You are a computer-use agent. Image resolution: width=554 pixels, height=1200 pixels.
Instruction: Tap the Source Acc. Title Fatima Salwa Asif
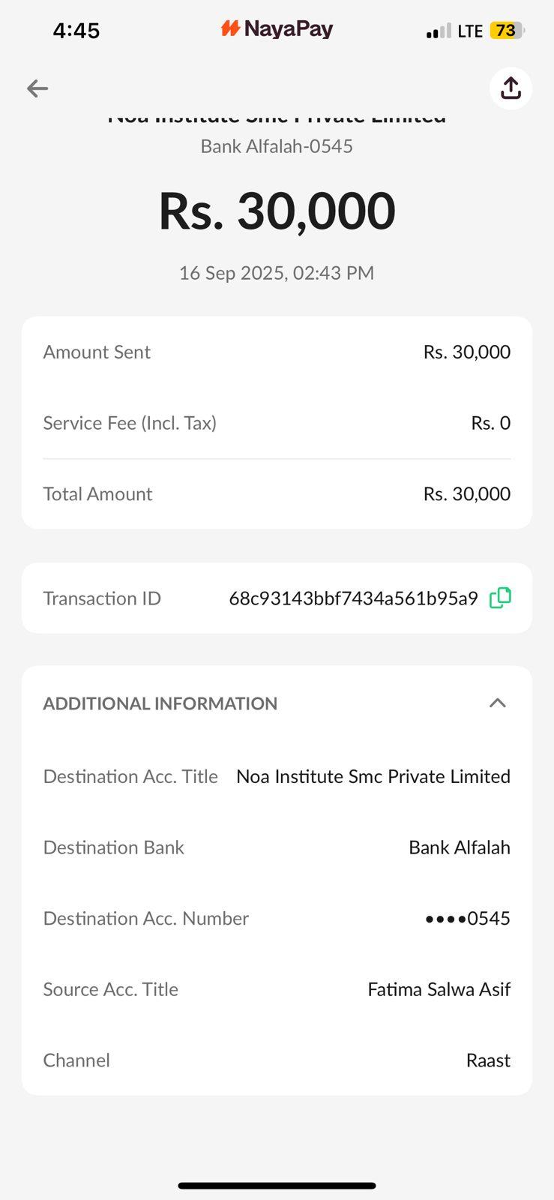(439, 989)
